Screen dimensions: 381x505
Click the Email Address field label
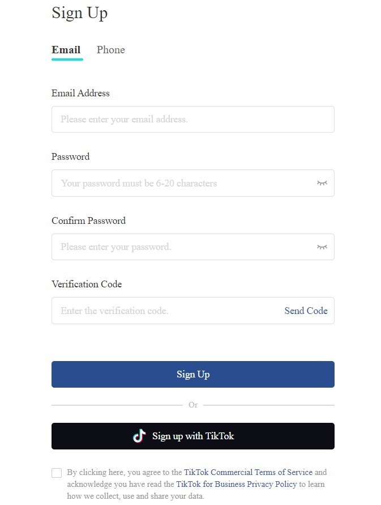click(80, 93)
